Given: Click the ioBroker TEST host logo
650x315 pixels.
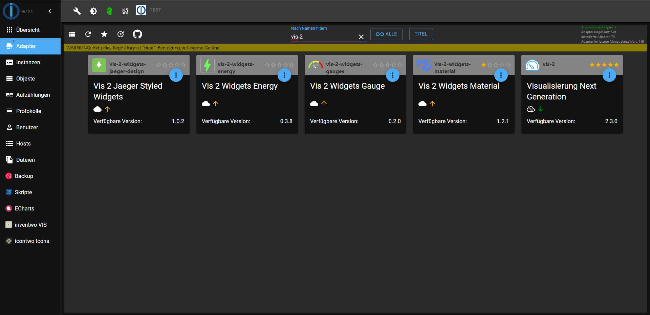Looking at the screenshot, I should pyautogui.click(x=141, y=10).
